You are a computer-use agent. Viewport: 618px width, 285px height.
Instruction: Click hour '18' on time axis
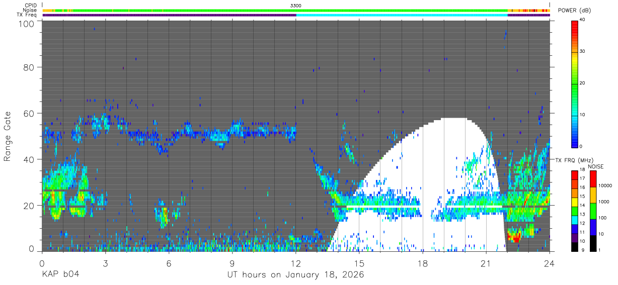[423, 263]
